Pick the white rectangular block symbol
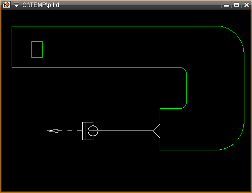 88,131
